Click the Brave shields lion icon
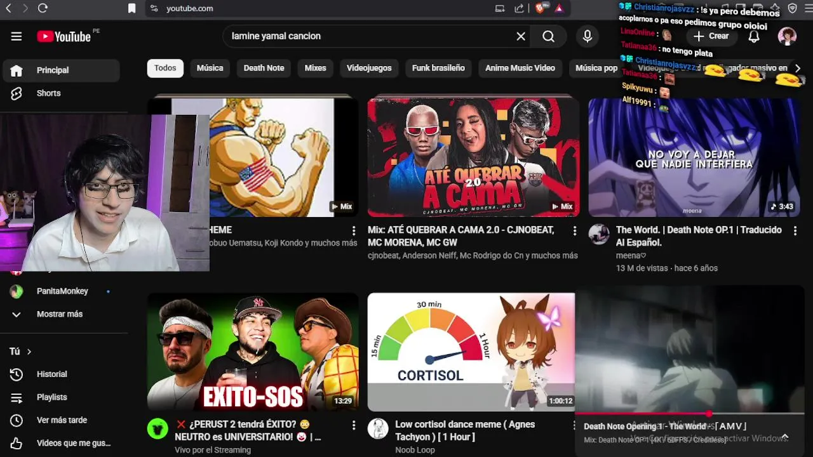Image resolution: width=813 pixels, height=457 pixels. (541, 8)
